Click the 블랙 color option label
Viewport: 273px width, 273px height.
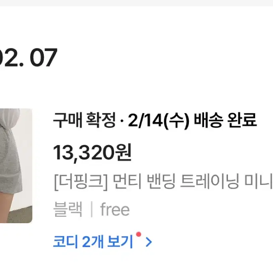(x=68, y=209)
